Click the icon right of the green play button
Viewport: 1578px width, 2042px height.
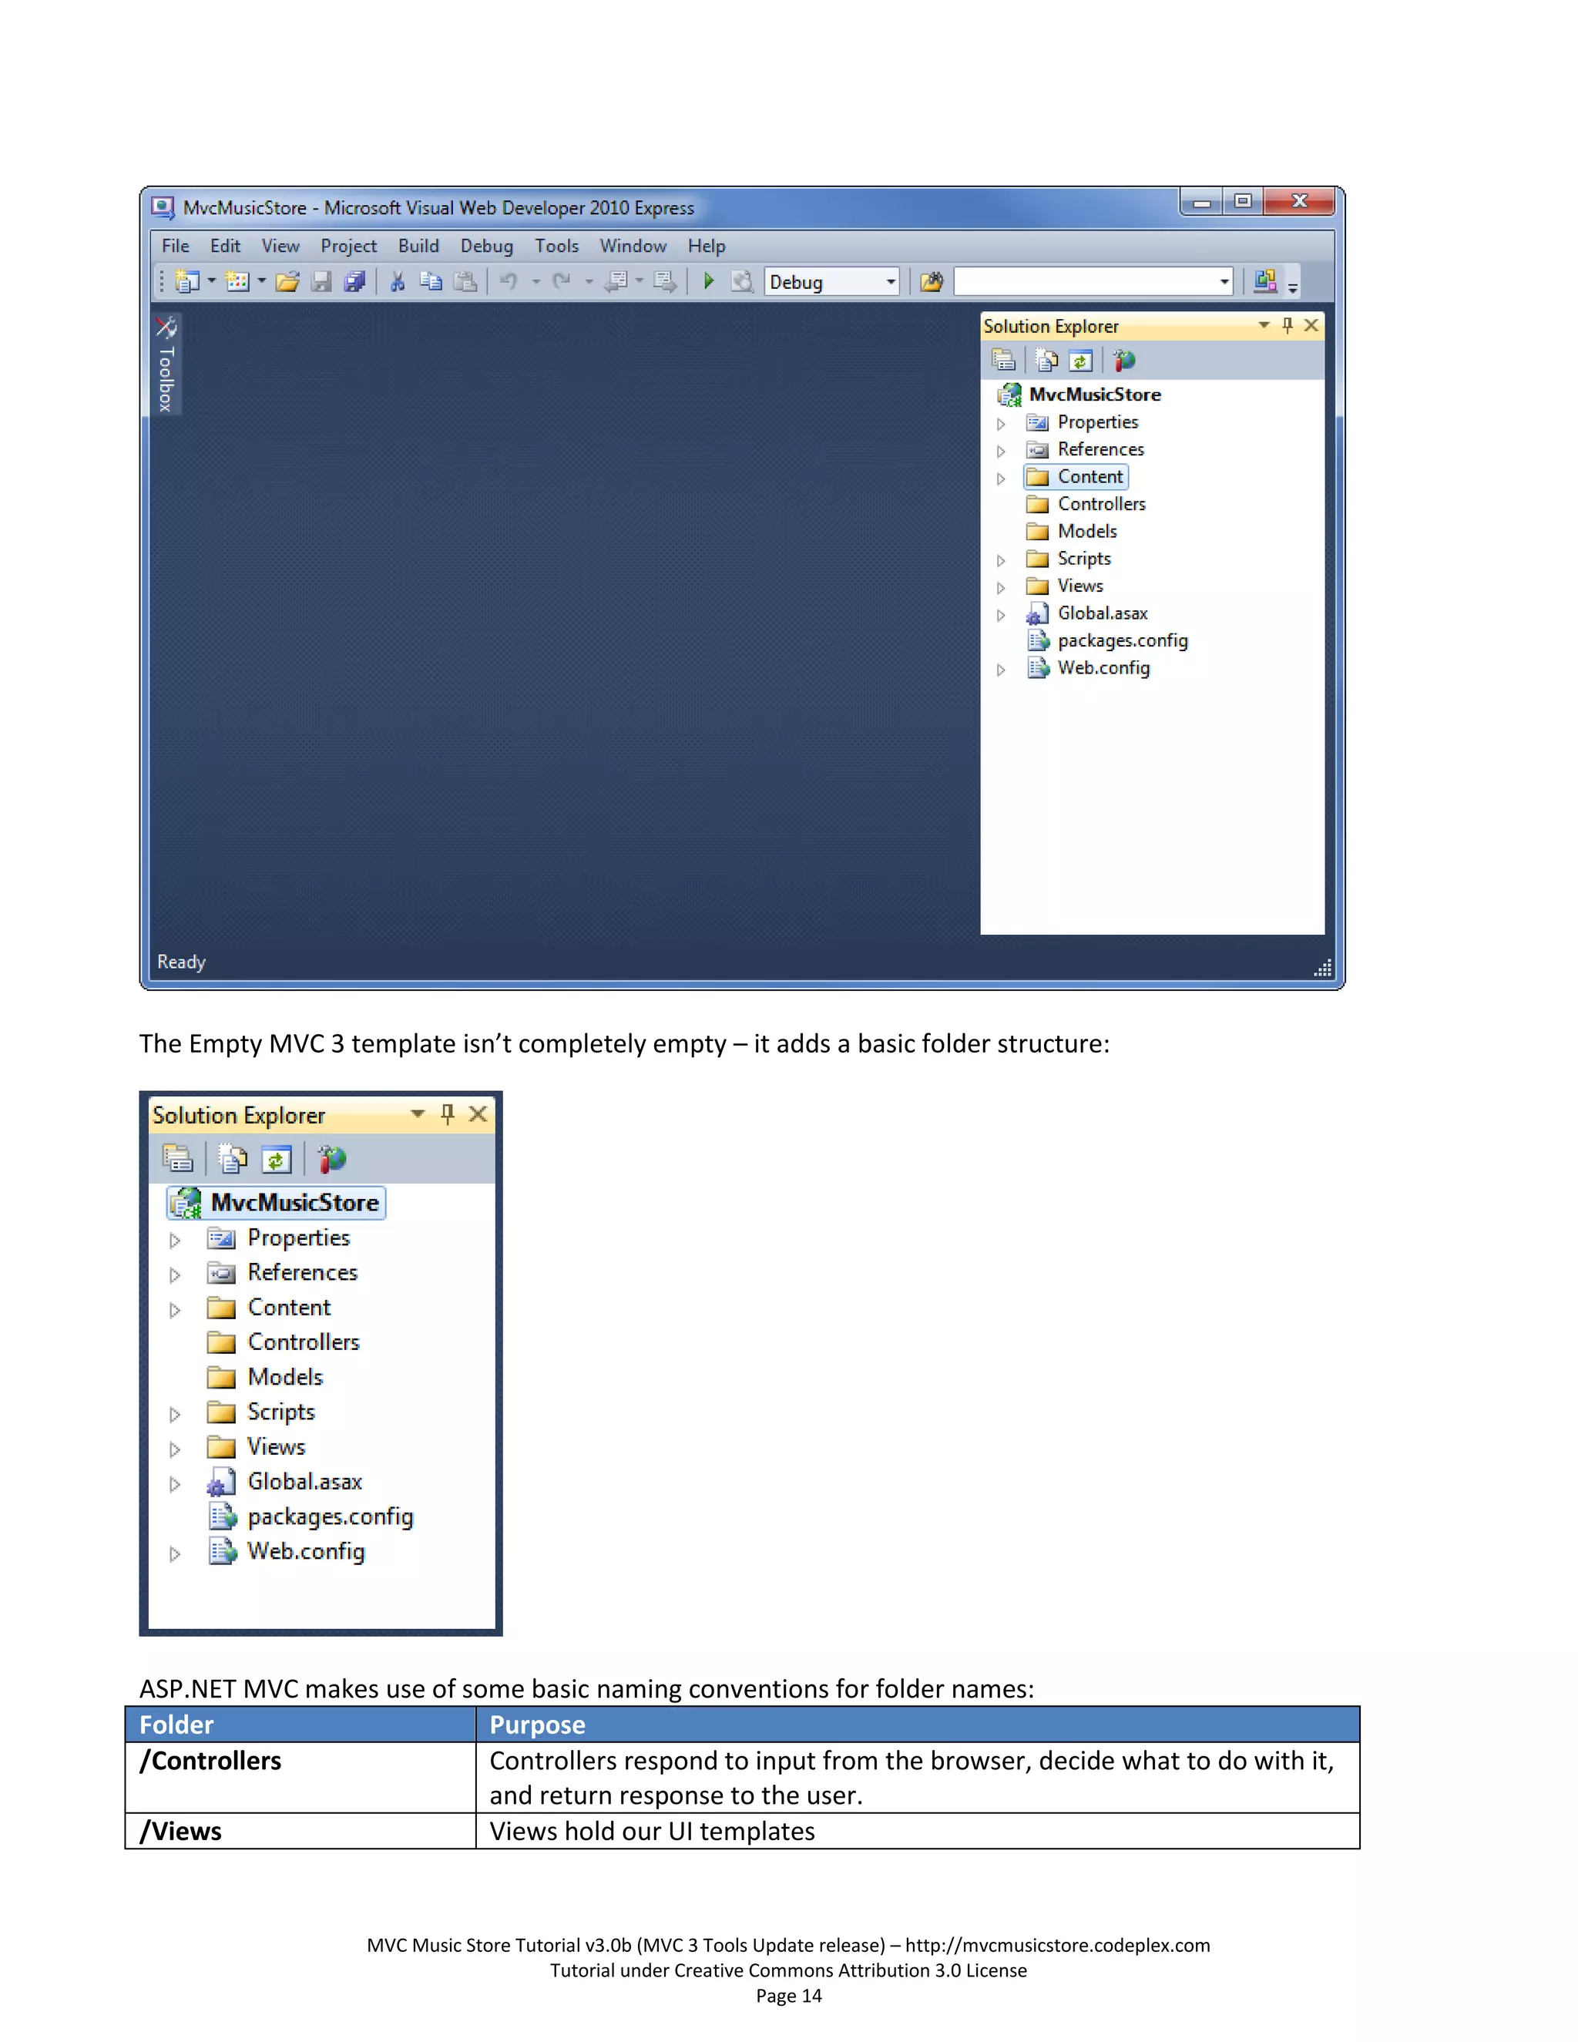[x=741, y=281]
